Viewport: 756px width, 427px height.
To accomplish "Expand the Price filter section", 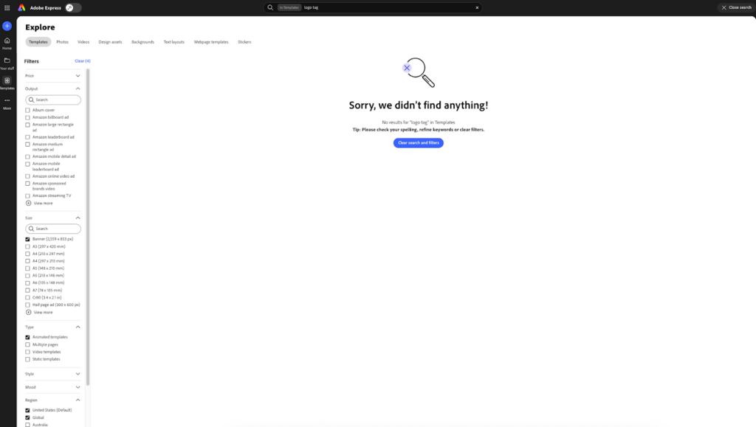I will 78,75.
